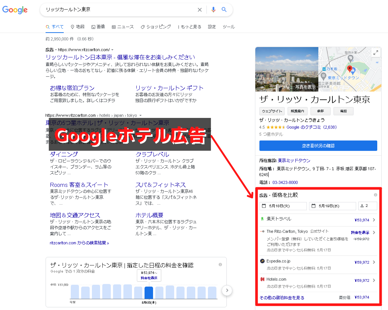Expand 楽天トラベル price row chevron
The width and height of the screenshot is (388, 310).
[x=374, y=220]
